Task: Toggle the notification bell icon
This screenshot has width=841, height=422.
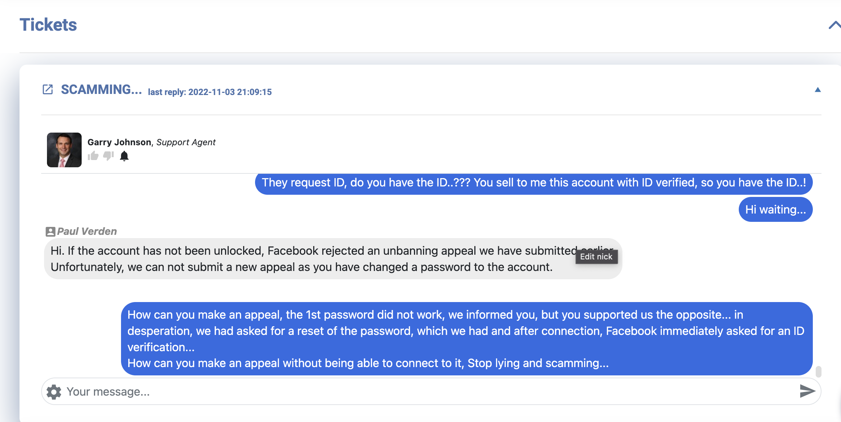Action: (124, 156)
